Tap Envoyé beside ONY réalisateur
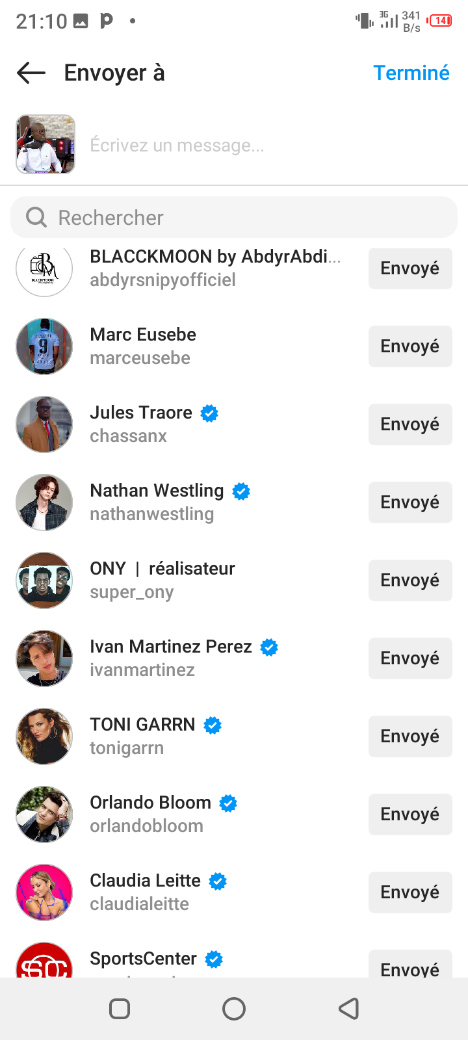468x1040 pixels. point(410,580)
